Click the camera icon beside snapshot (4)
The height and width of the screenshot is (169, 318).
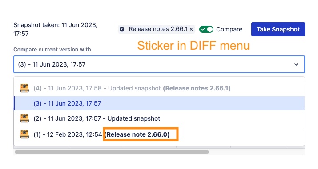click(24, 89)
